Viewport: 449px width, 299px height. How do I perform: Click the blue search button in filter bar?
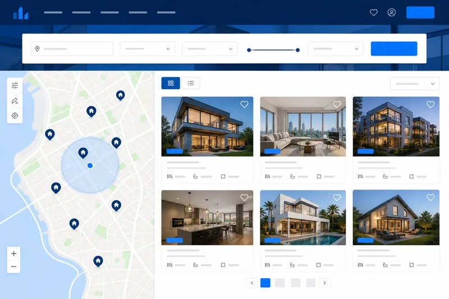tap(394, 49)
